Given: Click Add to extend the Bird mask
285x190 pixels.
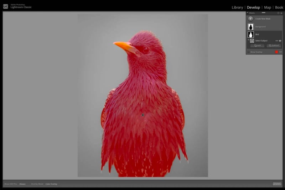Looking at the screenshot, I should [257, 46].
